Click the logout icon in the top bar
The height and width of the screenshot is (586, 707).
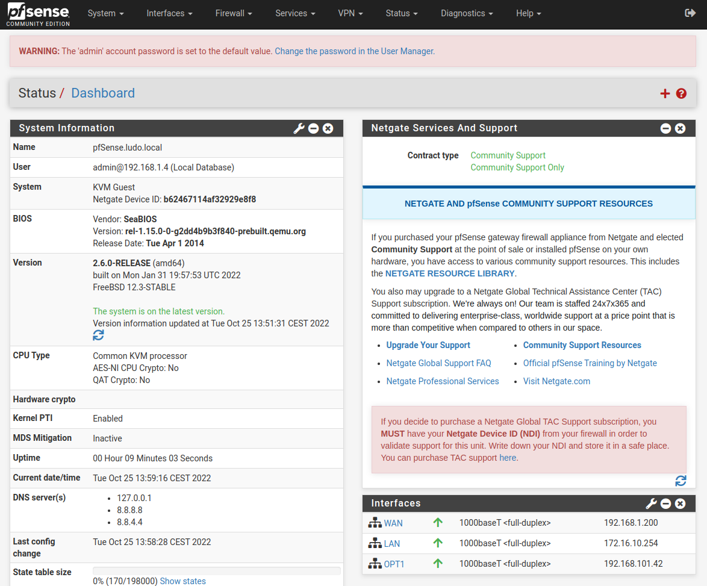690,13
